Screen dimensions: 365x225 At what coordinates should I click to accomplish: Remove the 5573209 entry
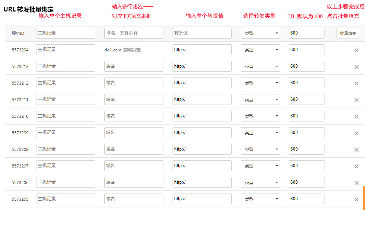(356, 133)
